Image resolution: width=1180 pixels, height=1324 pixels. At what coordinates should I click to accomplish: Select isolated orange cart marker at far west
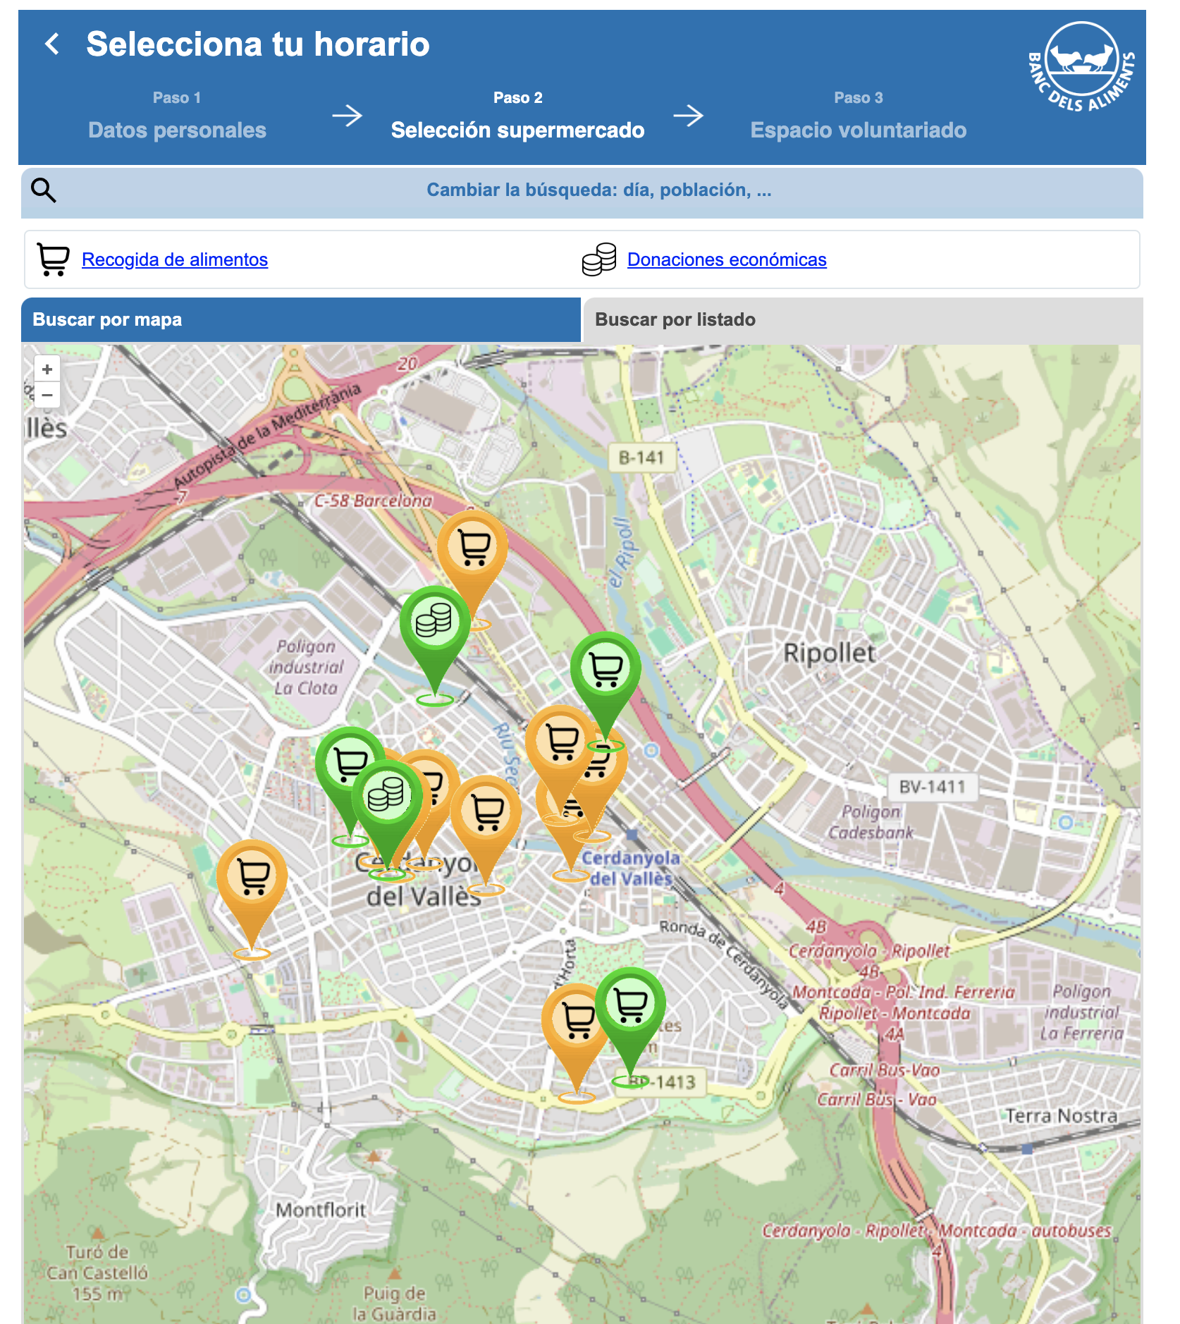point(252,876)
